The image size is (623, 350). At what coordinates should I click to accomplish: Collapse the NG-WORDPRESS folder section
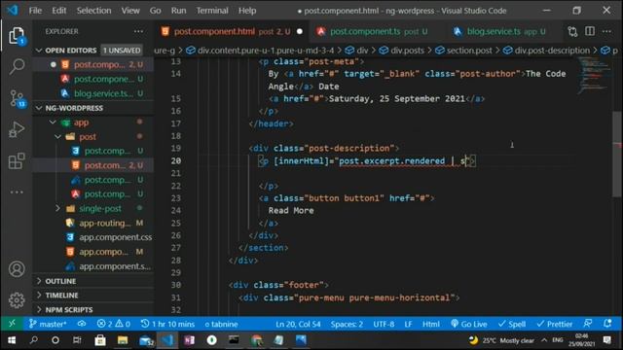39,108
